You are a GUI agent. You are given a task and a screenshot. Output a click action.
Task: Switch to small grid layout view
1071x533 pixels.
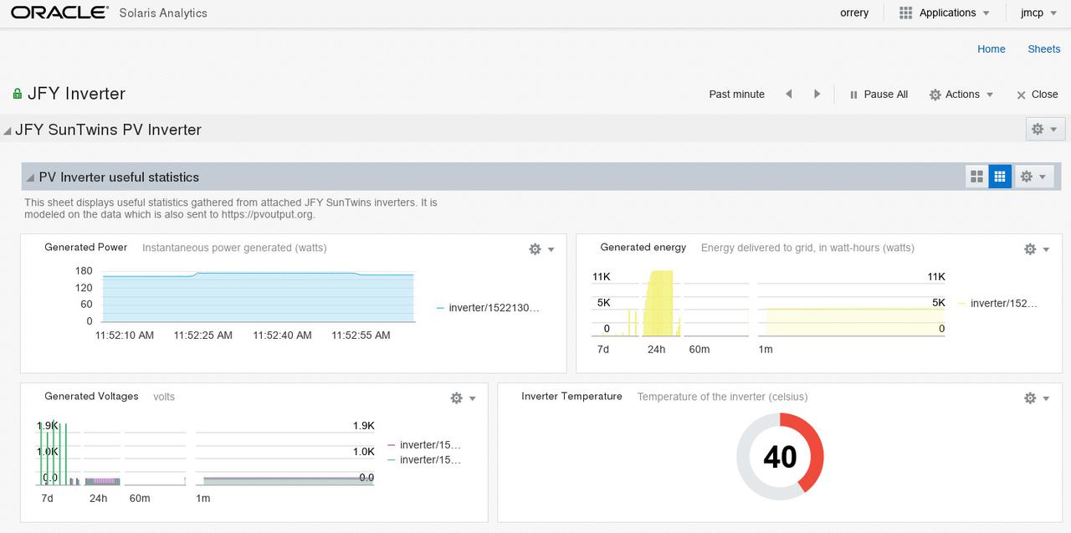click(1000, 177)
